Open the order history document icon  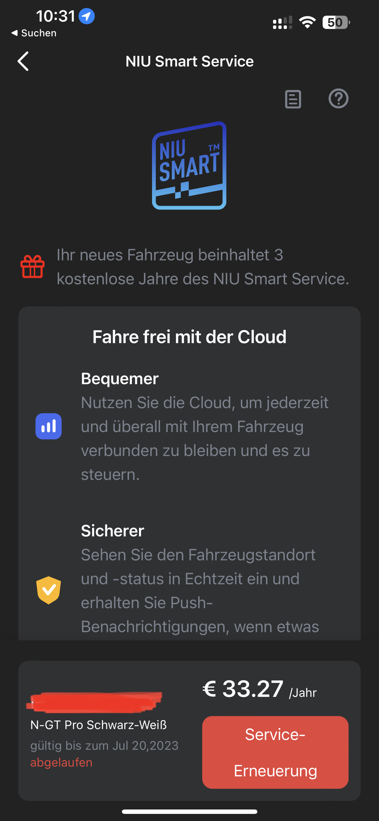pyautogui.click(x=293, y=99)
